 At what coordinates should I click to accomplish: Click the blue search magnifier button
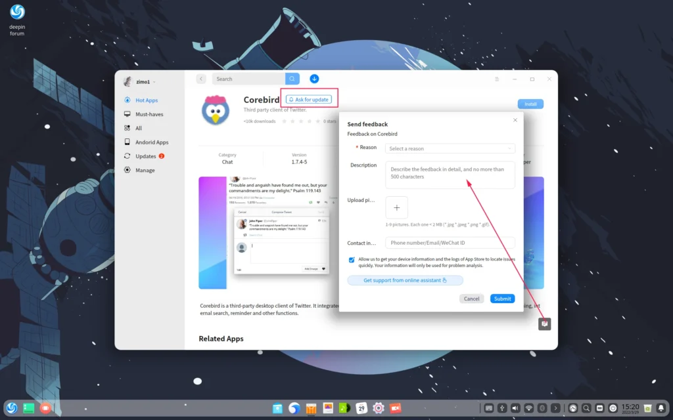coord(292,79)
